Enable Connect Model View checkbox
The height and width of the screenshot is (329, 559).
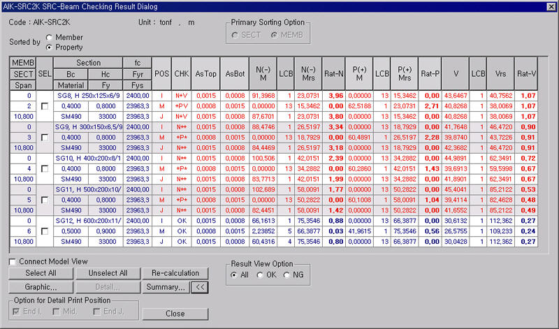tap(13, 261)
